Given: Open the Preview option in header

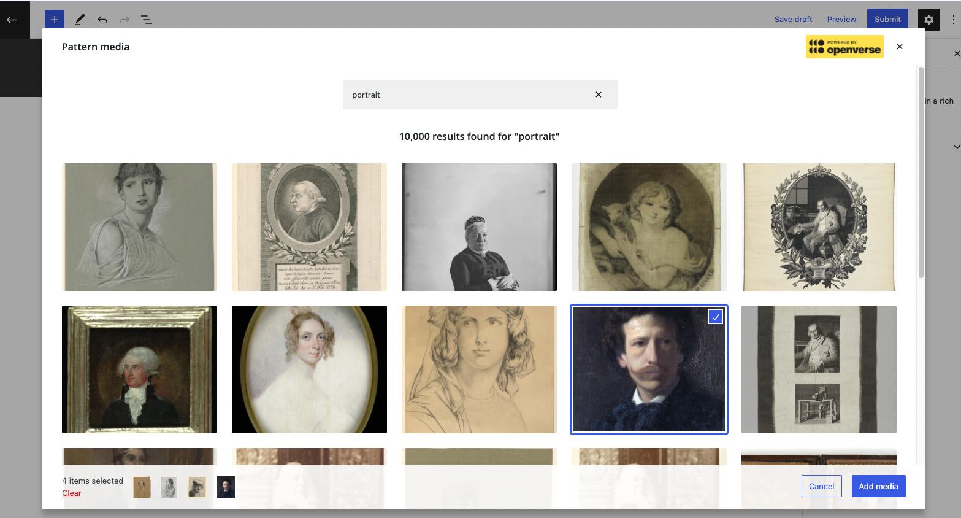Looking at the screenshot, I should point(841,20).
